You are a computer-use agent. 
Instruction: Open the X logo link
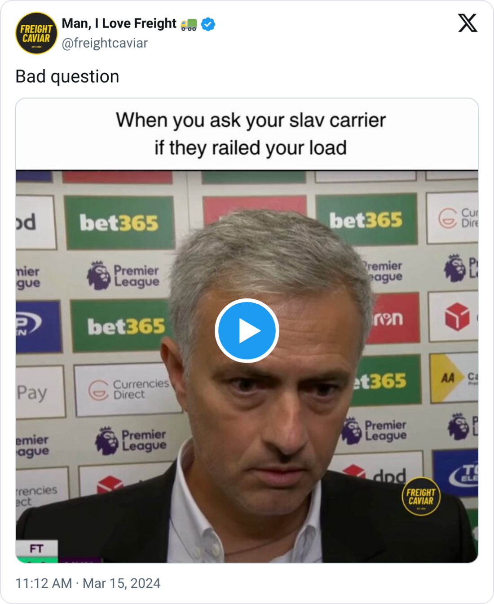click(x=468, y=23)
